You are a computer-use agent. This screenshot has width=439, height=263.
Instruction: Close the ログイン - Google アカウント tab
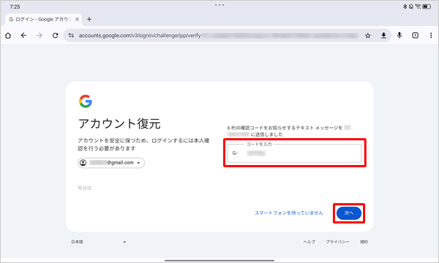click(x=77, y=19)
